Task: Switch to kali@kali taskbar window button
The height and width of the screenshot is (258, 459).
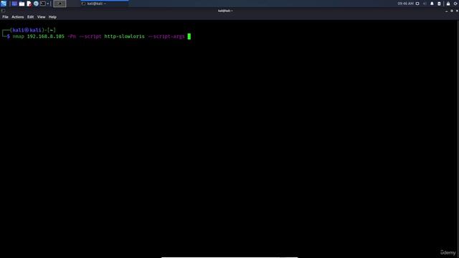Action: click(x=105, y=4)
